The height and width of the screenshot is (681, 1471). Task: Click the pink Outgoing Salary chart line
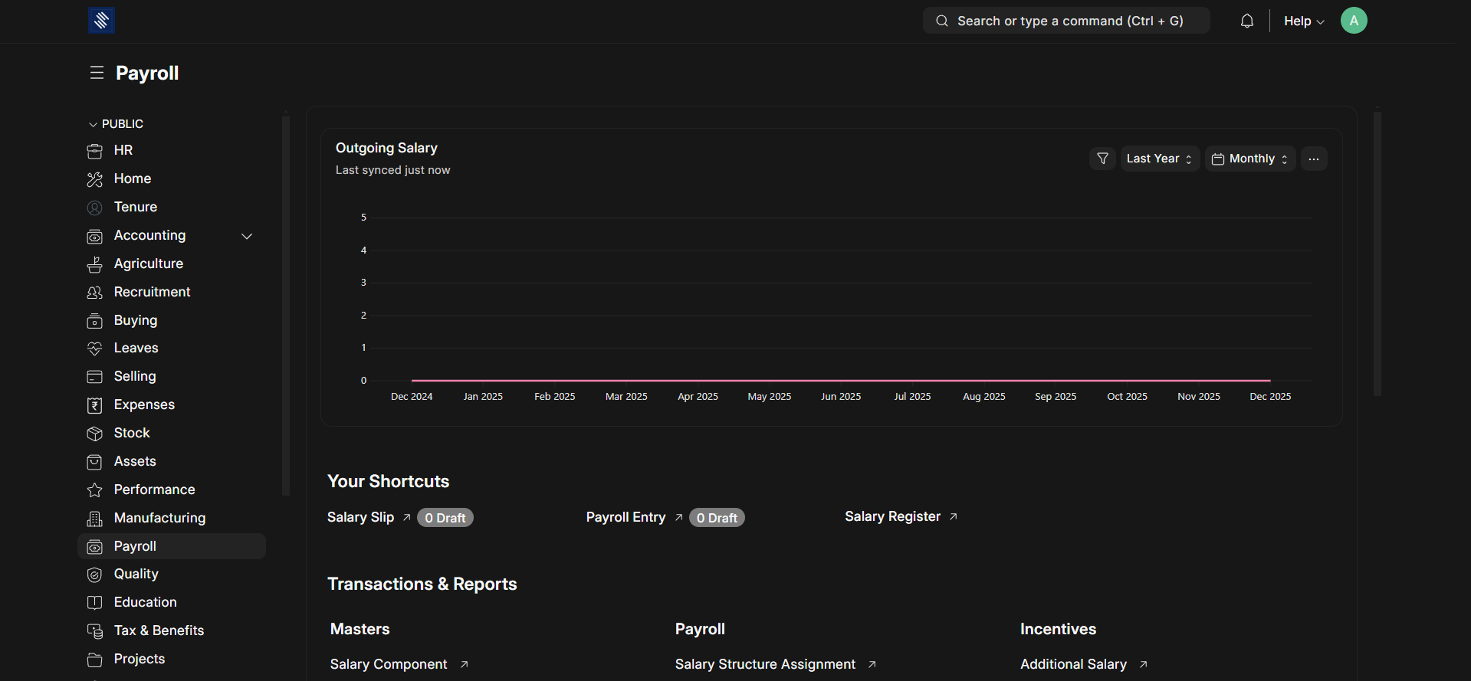click(x=840, y=380)
